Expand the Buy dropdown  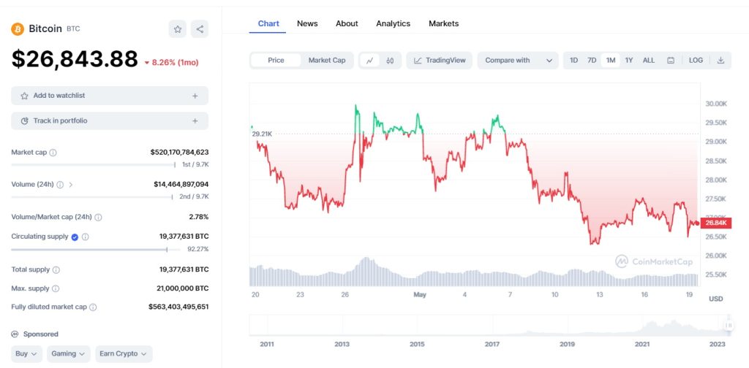pyautogui.click(x=27, y=354)
